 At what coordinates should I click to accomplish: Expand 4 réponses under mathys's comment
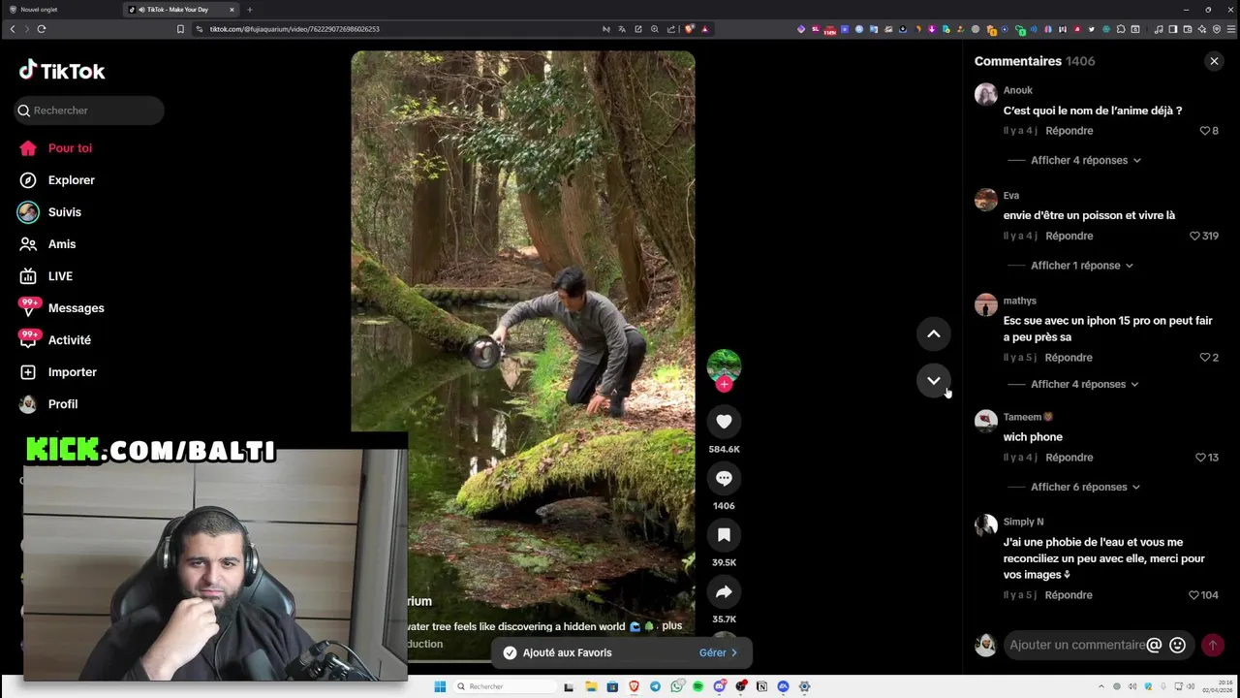(1085, 384)
